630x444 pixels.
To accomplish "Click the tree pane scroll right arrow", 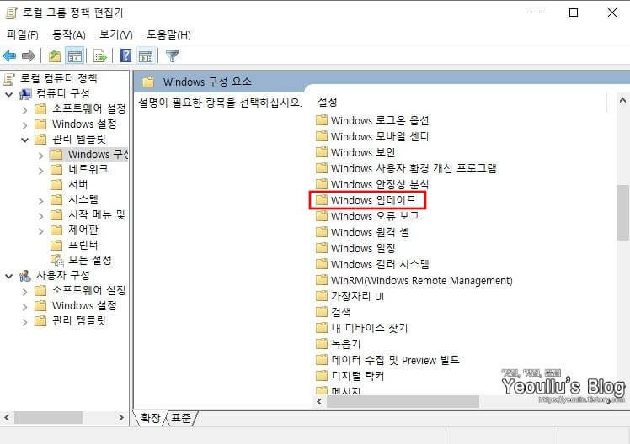I will (x=121, y=418).
